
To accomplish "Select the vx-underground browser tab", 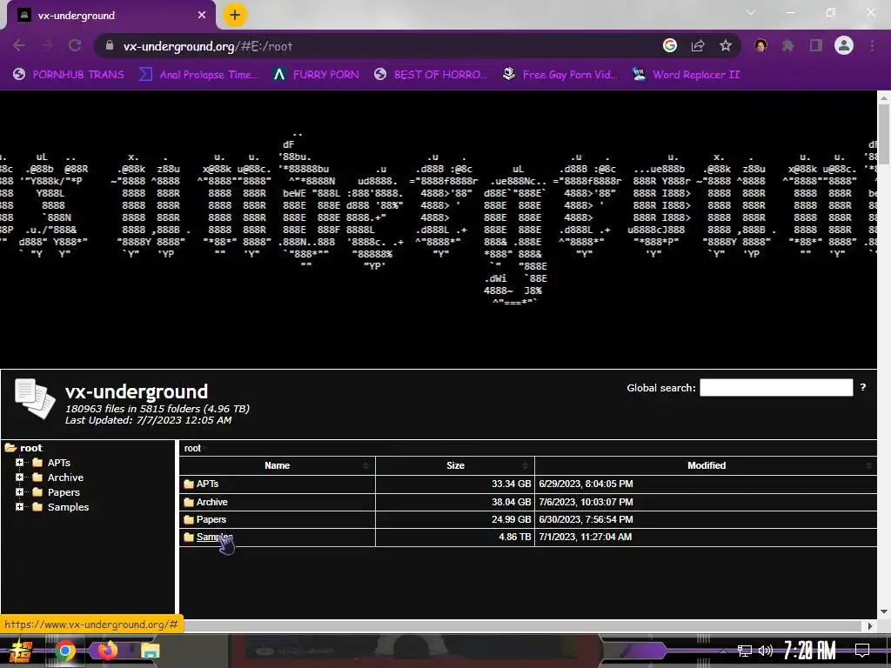I will coord(111,16).
